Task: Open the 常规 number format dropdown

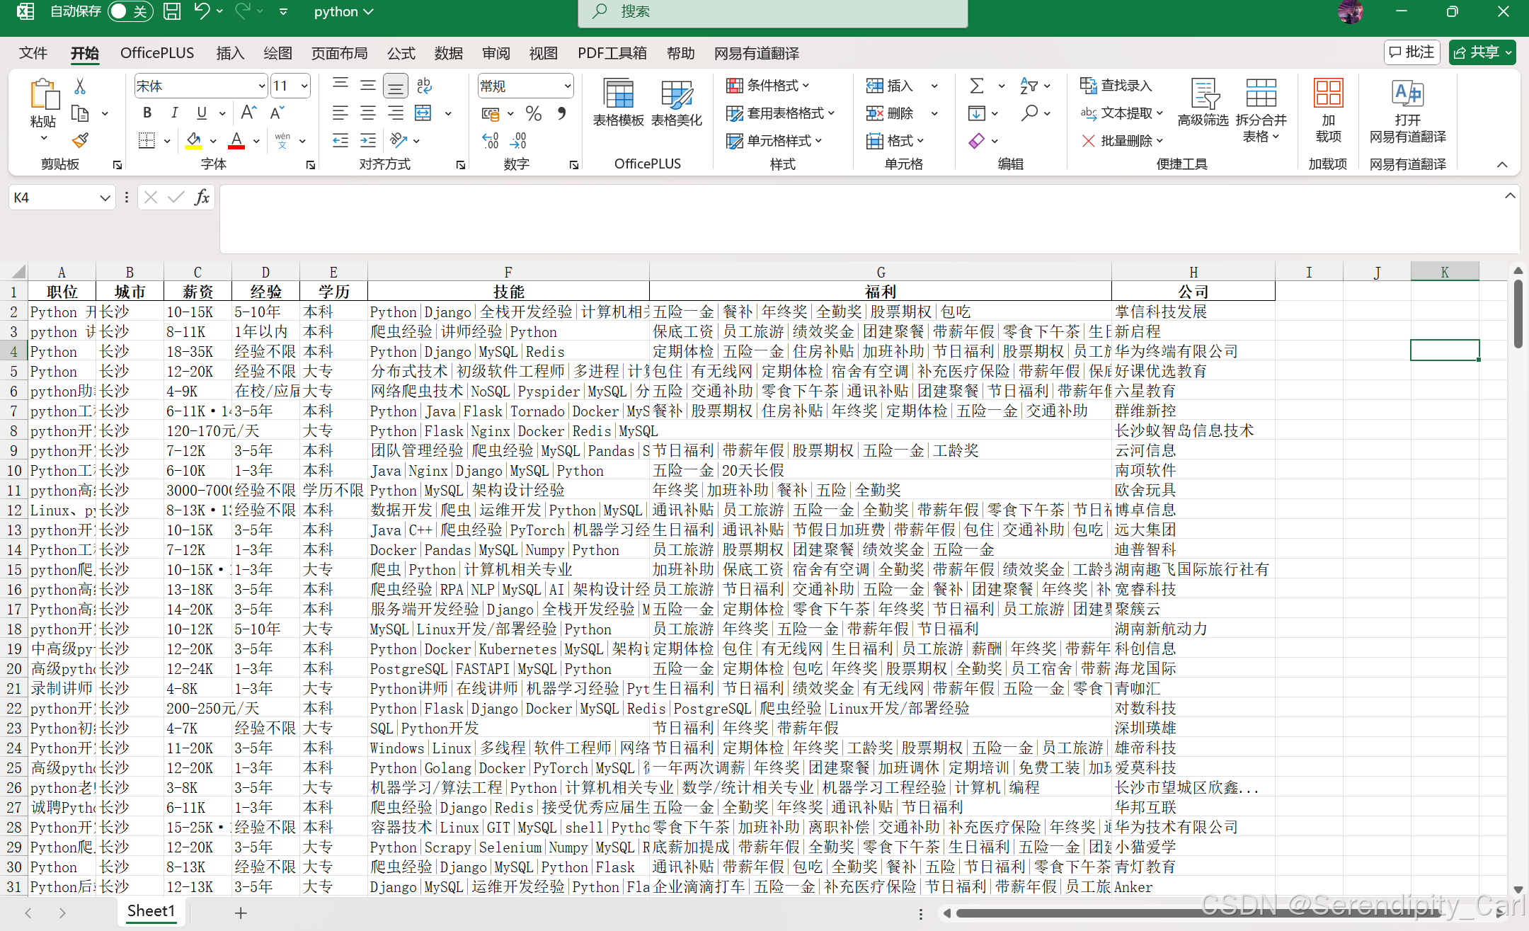Action: click(x=567, y=86)
